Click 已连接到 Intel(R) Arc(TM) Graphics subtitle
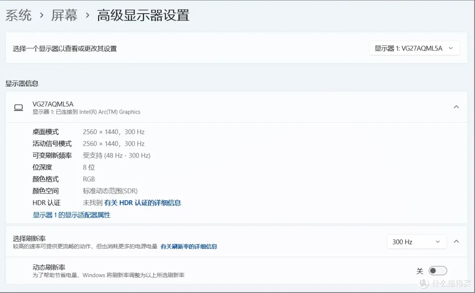This screenshot has height=293, width=475. (x=98, y=112)
